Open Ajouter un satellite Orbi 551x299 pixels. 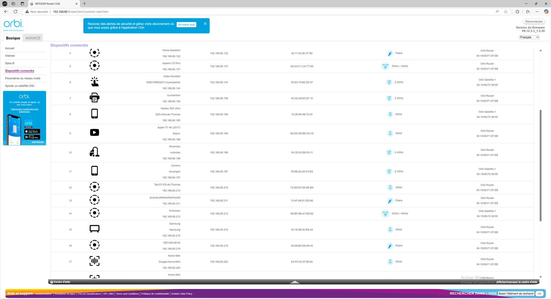coord(20,86)
